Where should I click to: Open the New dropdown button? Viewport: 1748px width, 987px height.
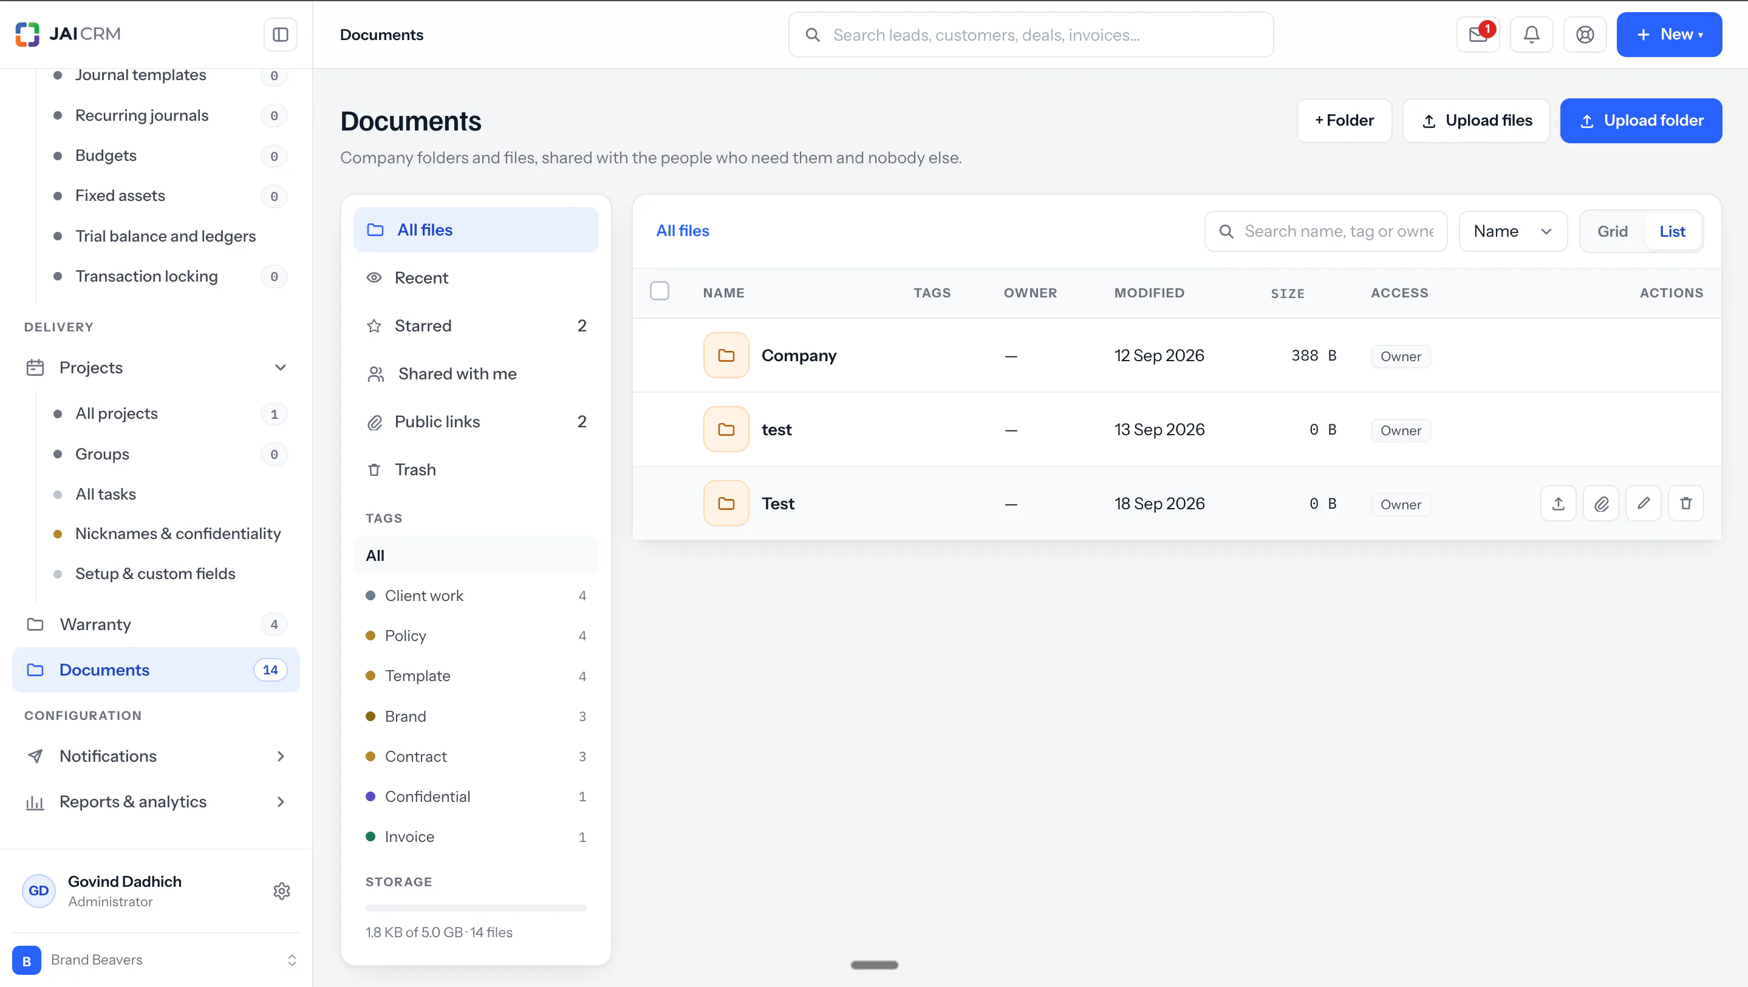1669,35
